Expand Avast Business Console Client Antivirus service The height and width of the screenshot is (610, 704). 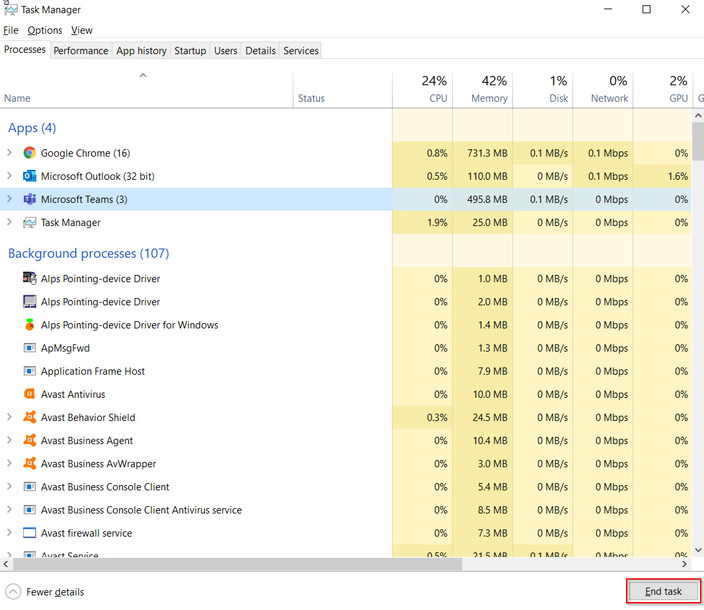[9, 510]
